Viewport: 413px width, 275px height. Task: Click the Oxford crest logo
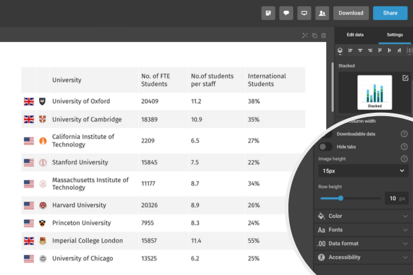pos(43,101)
